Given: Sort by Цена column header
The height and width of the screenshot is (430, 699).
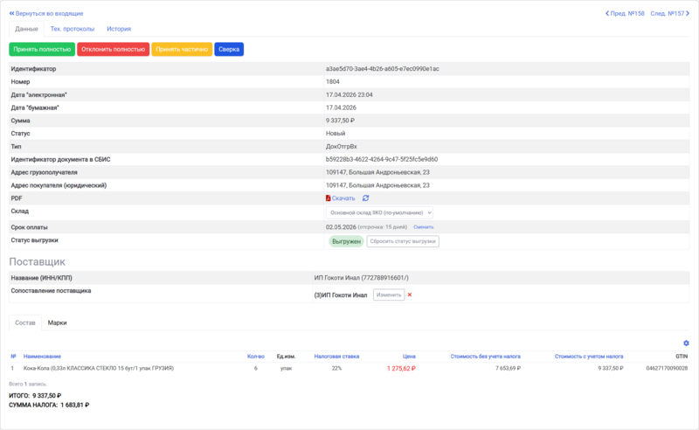Looking at the screenshot, I should click(x=409, y=357).
